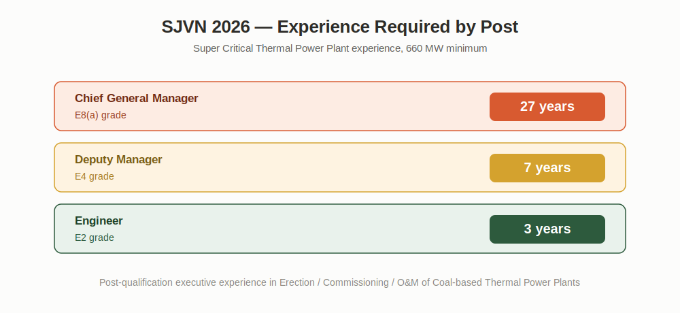The image size is (680, 313).
Task: Click the 3 years badge
Action: (547, 229)
